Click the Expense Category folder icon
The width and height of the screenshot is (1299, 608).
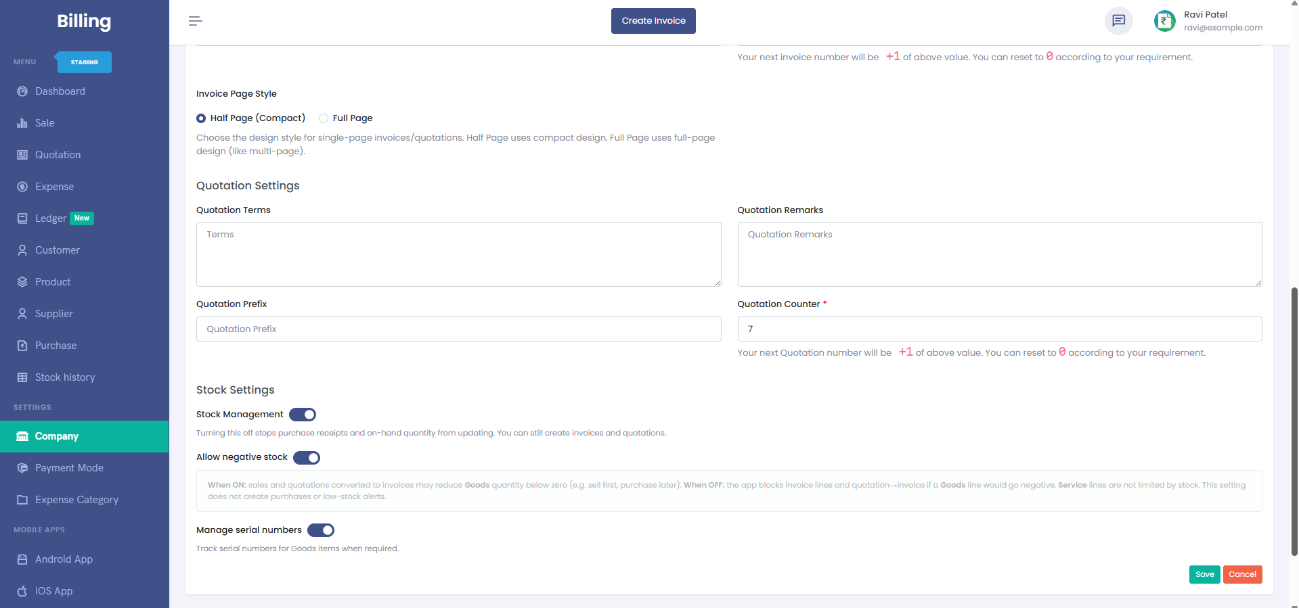(22, 500)
